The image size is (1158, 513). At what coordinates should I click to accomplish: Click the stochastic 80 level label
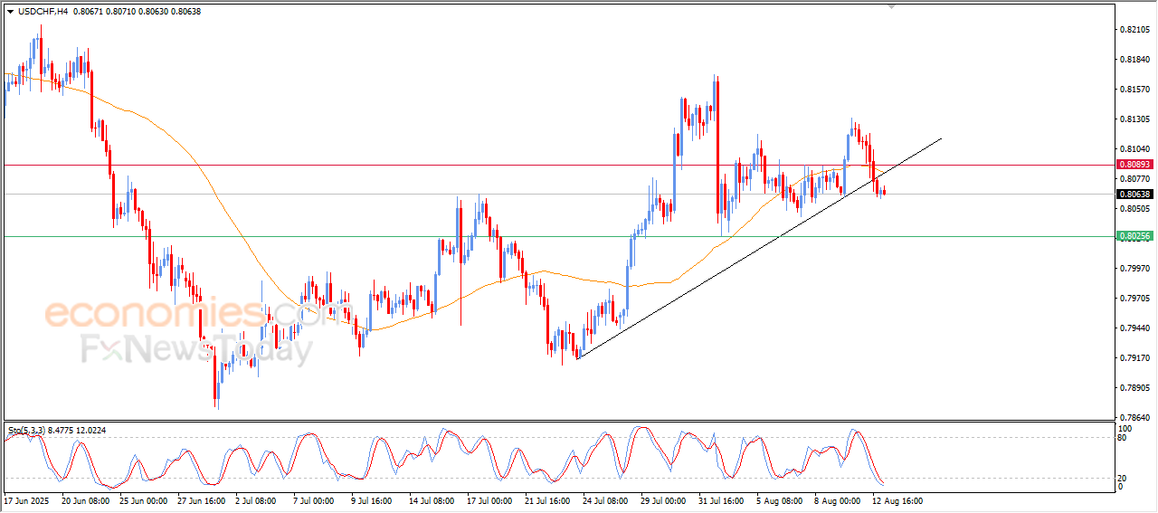click(x=1124, y=438)
